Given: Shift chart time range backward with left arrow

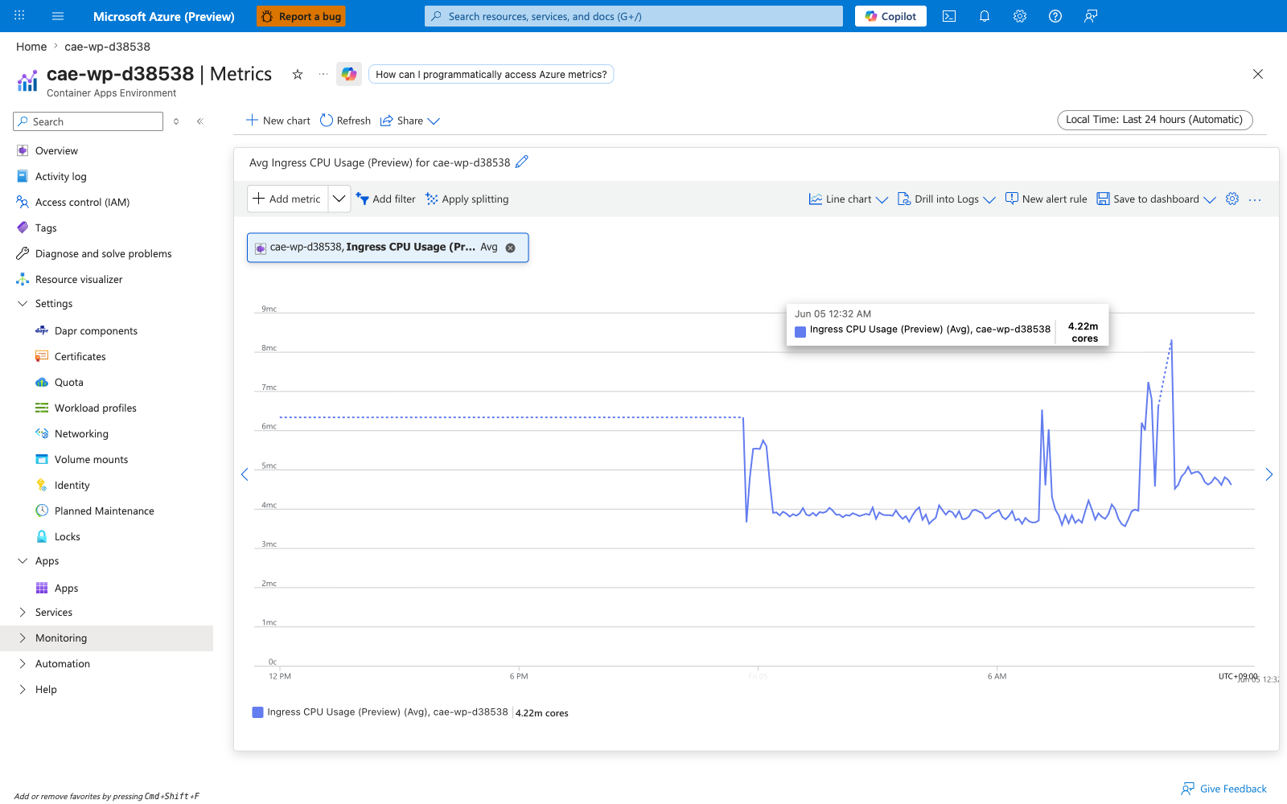Looking at the screenshot, I should 245,474.
